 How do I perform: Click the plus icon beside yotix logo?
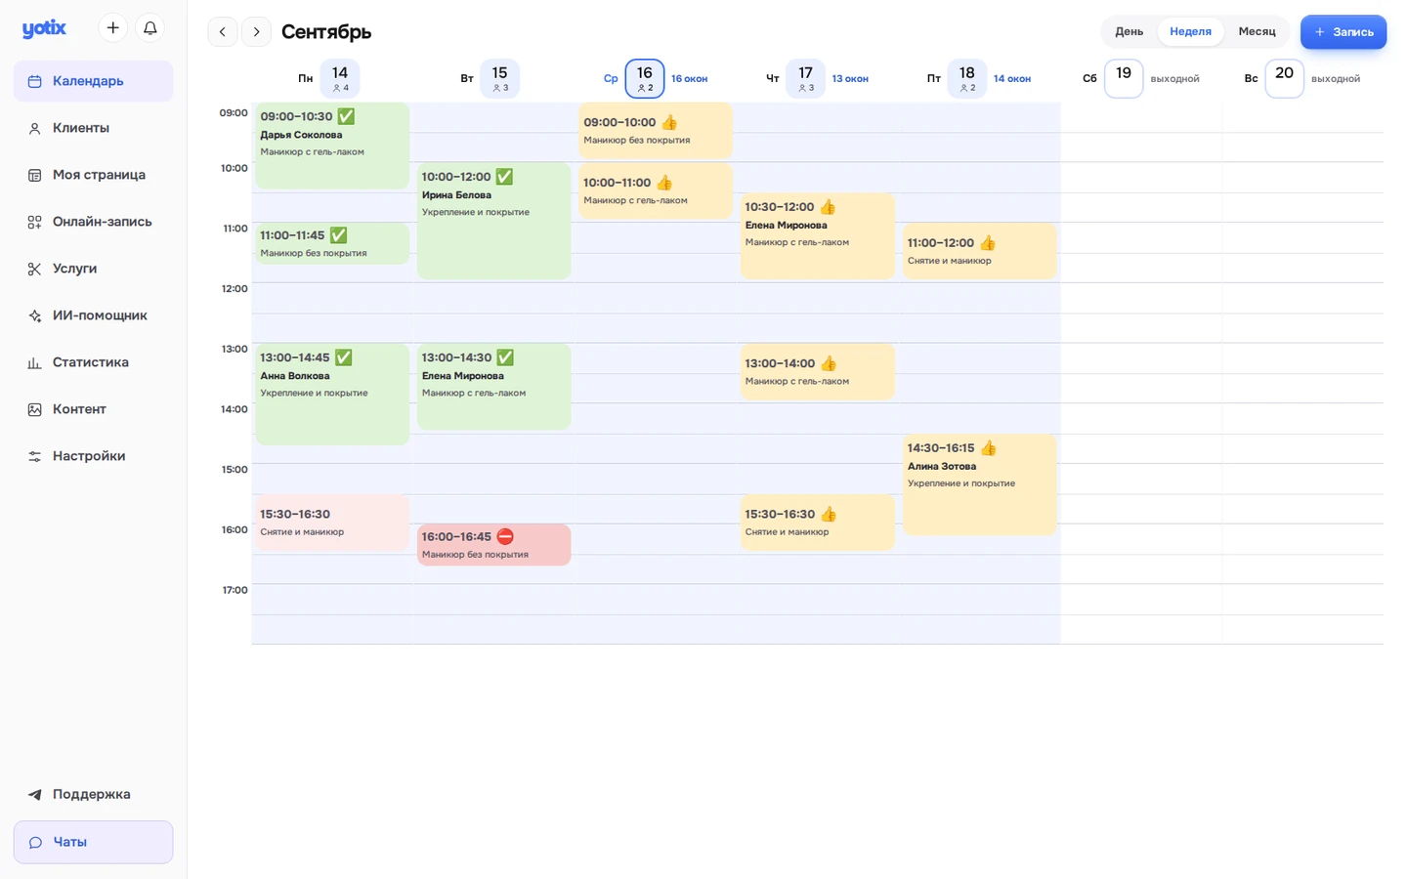click(113, 28)
